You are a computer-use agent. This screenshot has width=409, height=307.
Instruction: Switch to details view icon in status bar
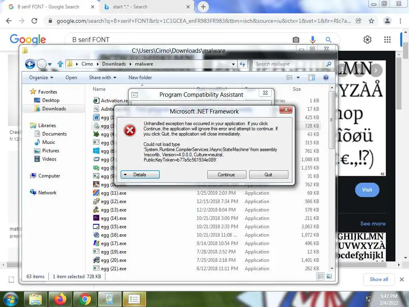tap(320, 277)
